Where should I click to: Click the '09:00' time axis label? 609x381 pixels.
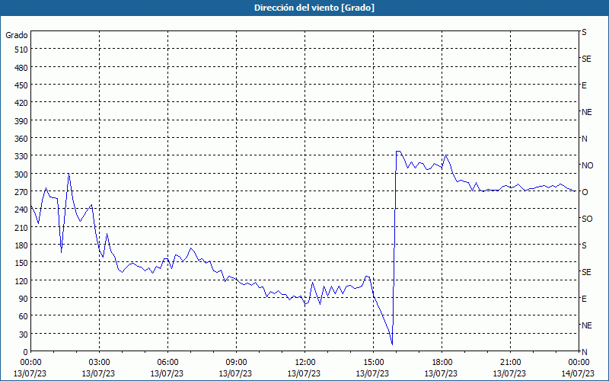point(236,363)
